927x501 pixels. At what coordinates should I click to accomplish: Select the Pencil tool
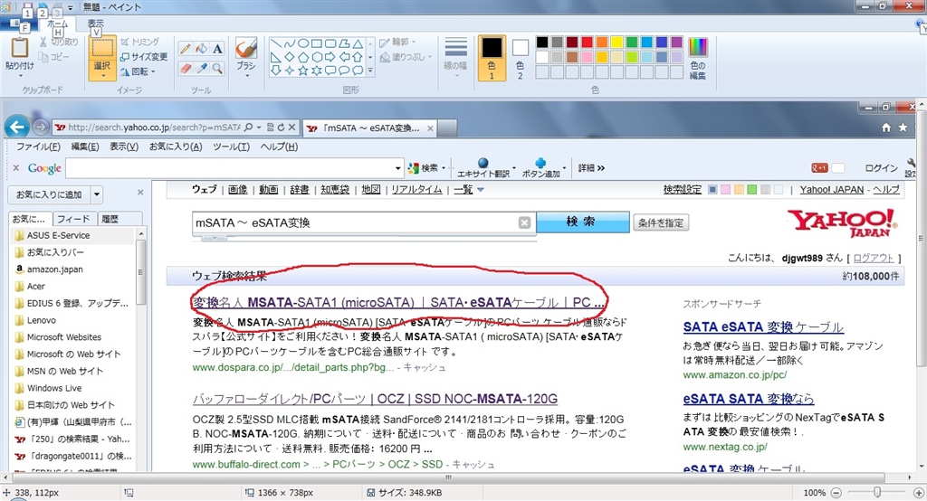tap(186, 49)
